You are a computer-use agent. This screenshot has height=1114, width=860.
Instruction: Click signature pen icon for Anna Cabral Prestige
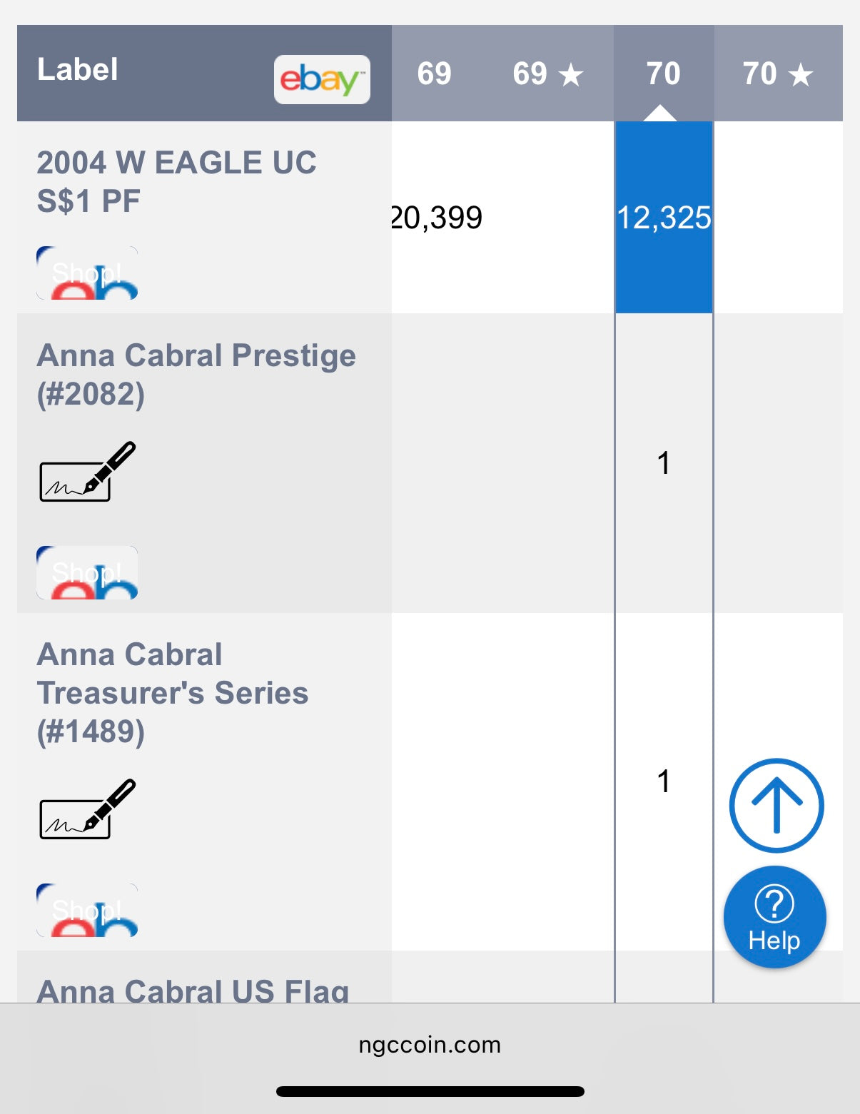87,472
